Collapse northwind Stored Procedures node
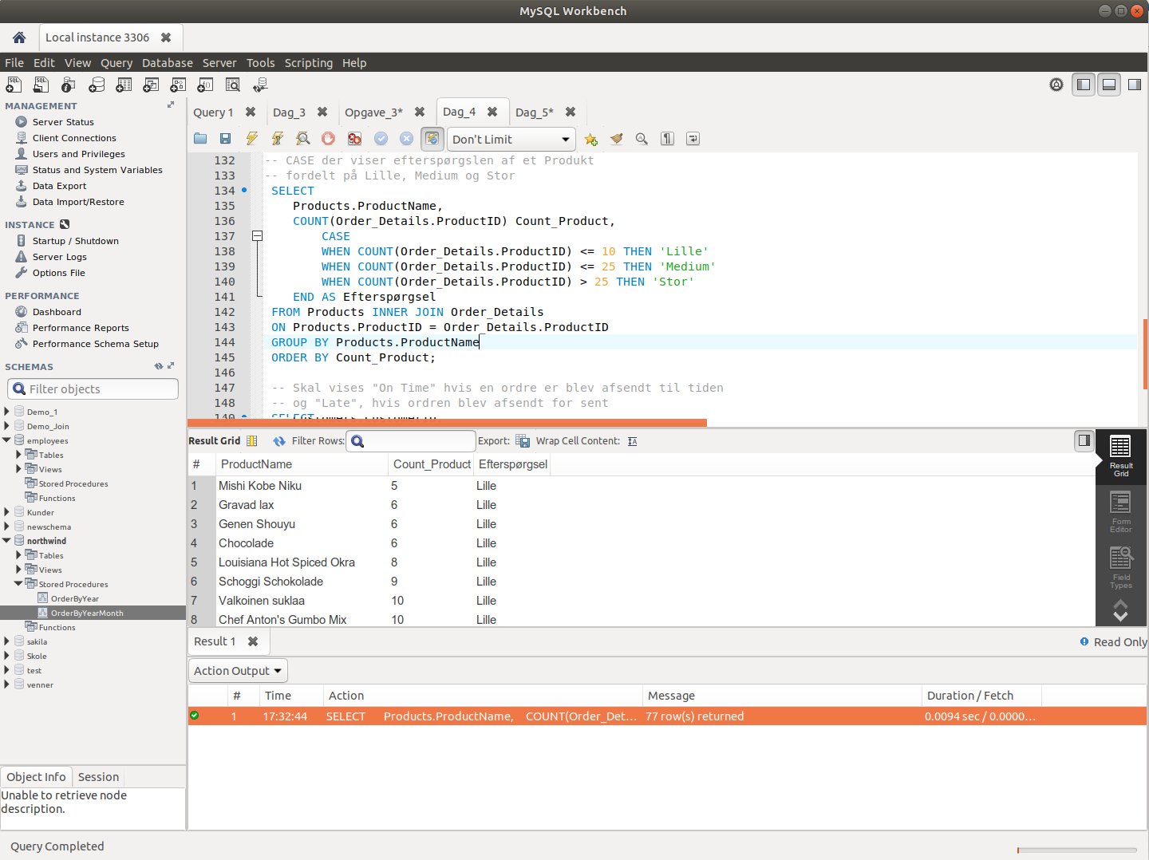This screenshot has height=860, width=1149. click(x=18, y=584)
